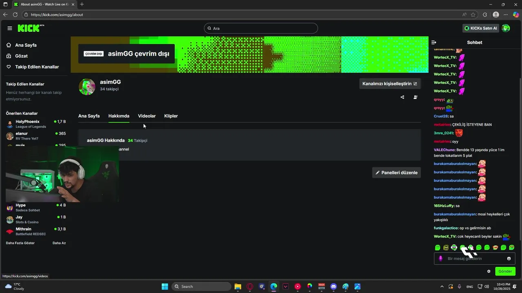
Task: Open a new browser tab
Action: (x=82, y=4)
